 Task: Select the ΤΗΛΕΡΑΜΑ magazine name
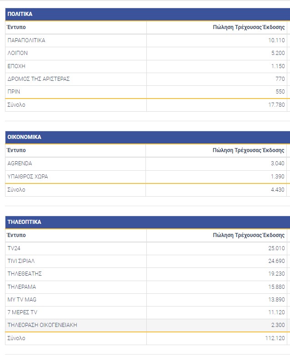(22, 287)
